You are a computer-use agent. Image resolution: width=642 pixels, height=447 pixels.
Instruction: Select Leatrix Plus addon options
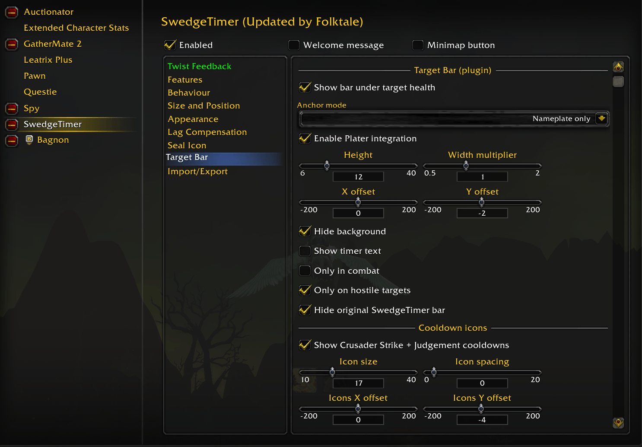tap(48, 60)
